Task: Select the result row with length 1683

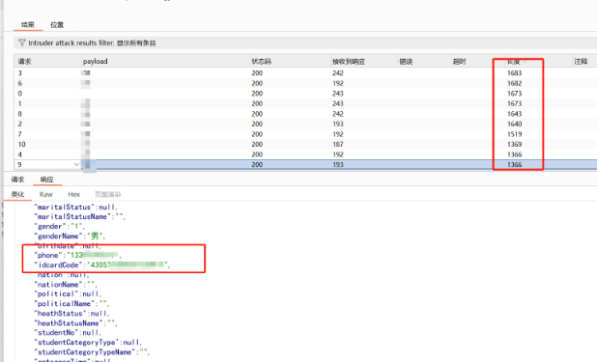Action: pyautogui.click(x=305, y=72)
